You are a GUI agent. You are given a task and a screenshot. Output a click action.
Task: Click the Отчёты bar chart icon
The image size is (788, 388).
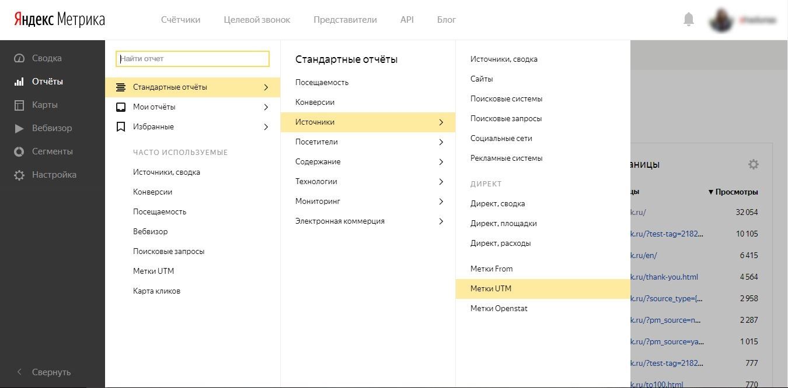click(19, 82)
